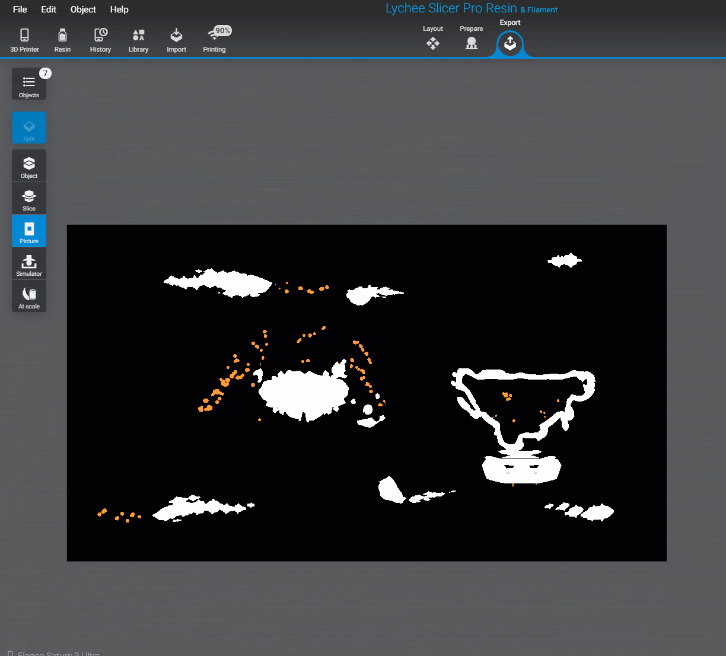Viewport: 726px width, 656px height.
Task: Open the Help menu
Action: pyautogui.click(x=119, y=9)
